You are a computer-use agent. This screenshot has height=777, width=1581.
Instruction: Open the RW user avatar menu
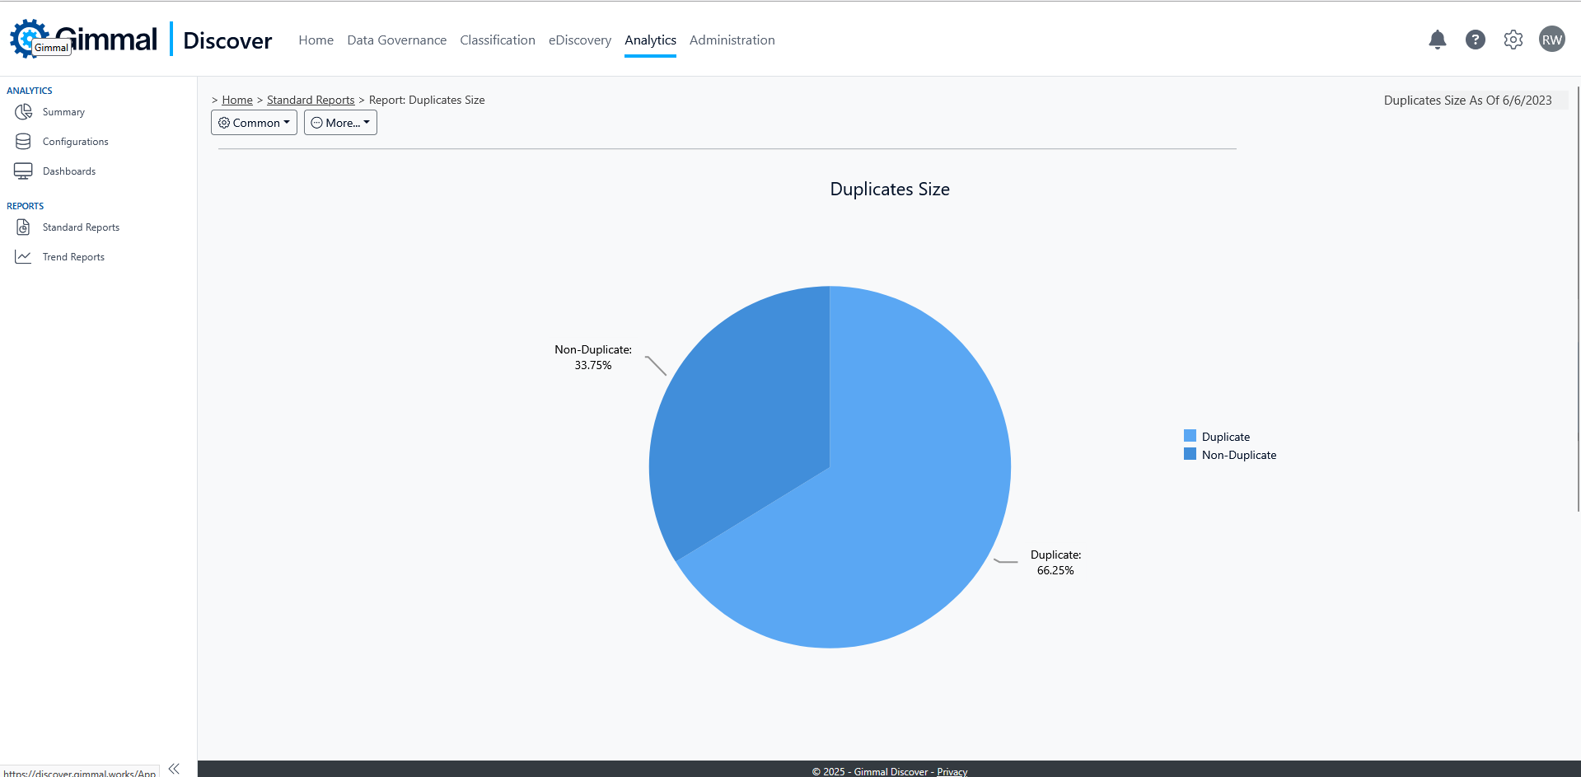pos(1551,40)
